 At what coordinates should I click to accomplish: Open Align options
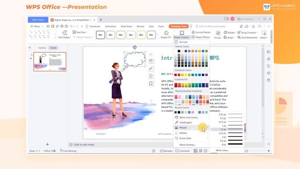coord(229,38)
